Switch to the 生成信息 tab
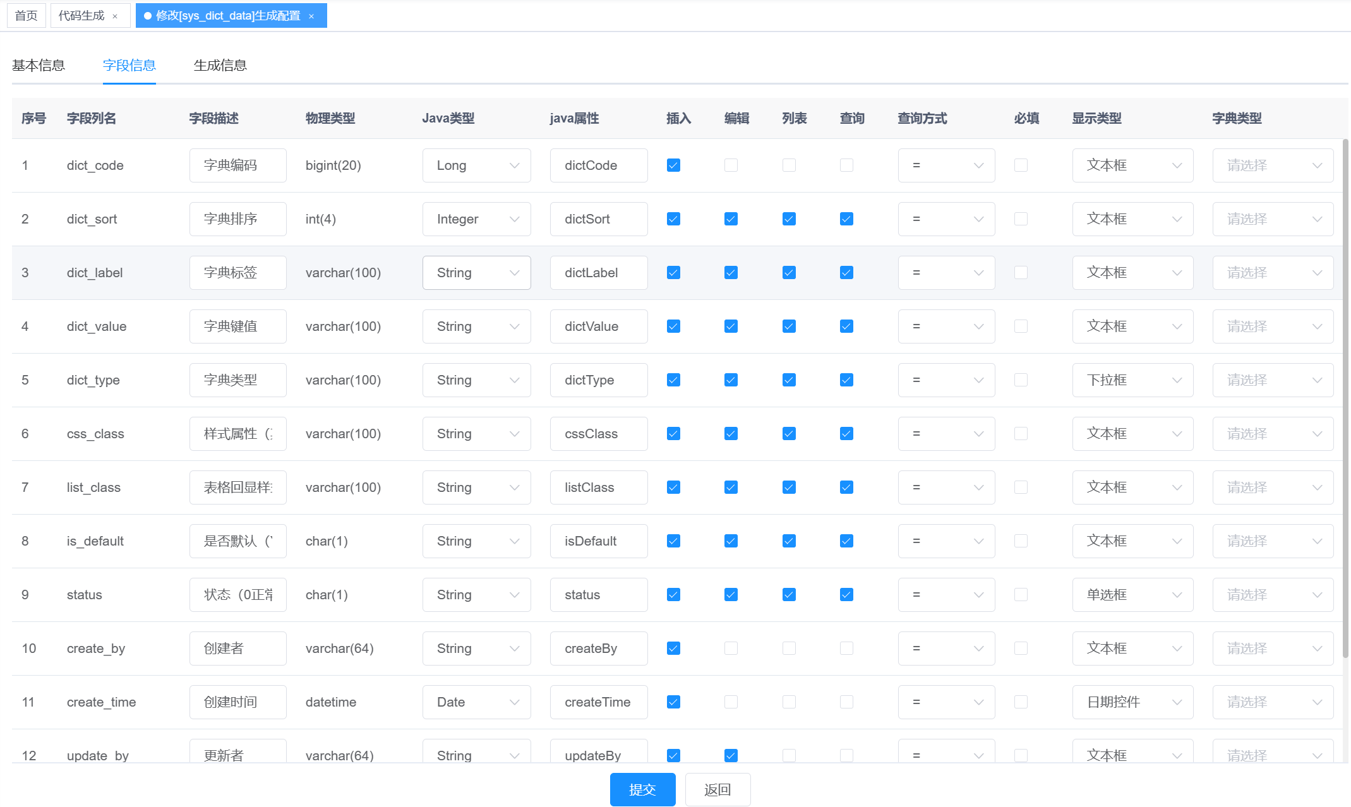 (220, 65)
